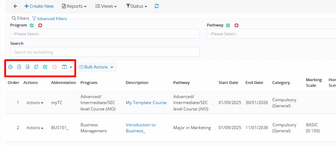Click the refresh icon next to Status

tap(157, 6)
